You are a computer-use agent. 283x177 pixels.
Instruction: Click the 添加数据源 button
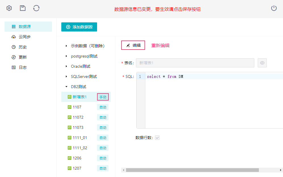point(79,27)
